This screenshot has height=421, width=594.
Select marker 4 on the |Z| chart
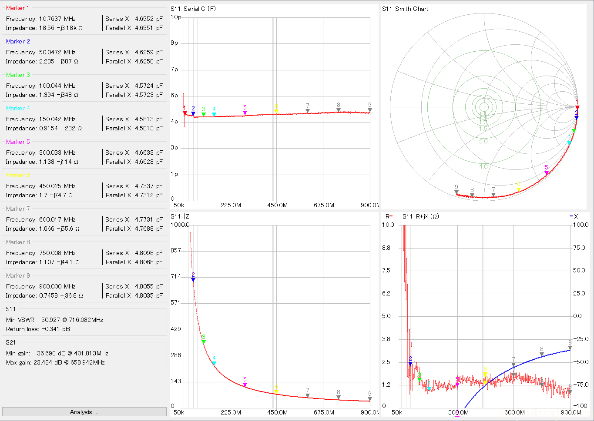214,363
